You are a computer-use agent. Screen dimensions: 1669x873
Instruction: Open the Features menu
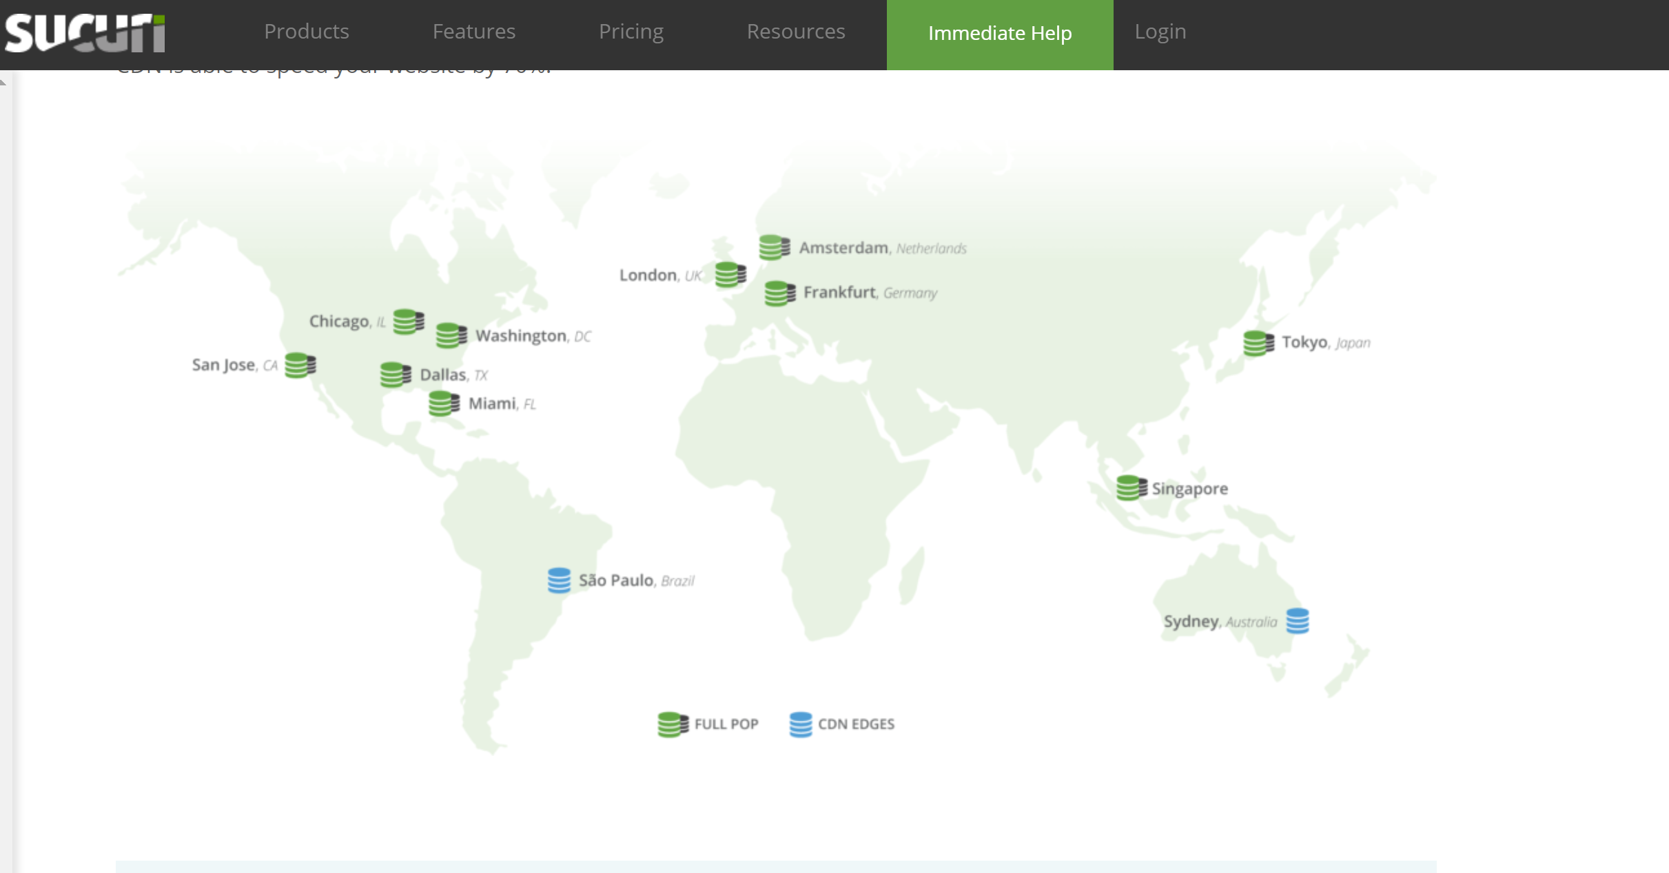point(473,32)
